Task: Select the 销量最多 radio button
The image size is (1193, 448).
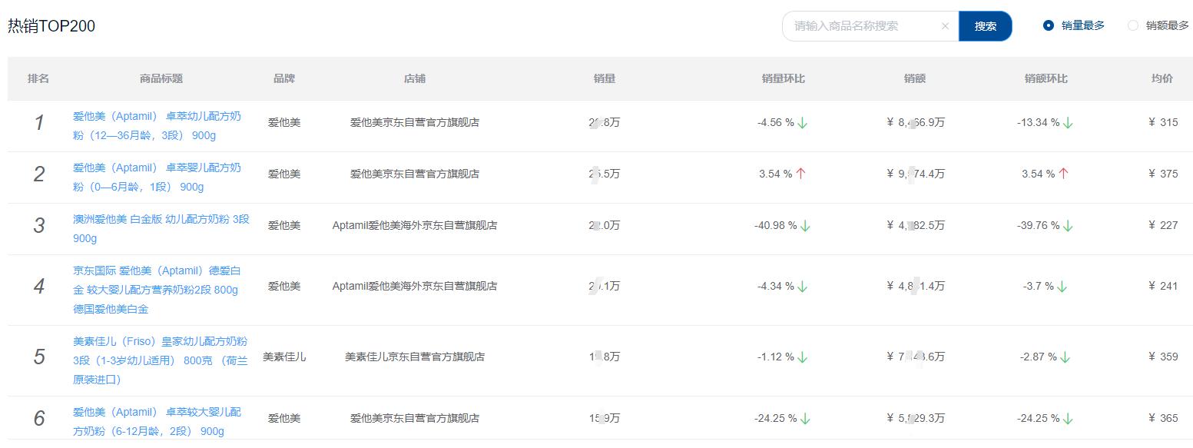Action: click(1048, 25)
